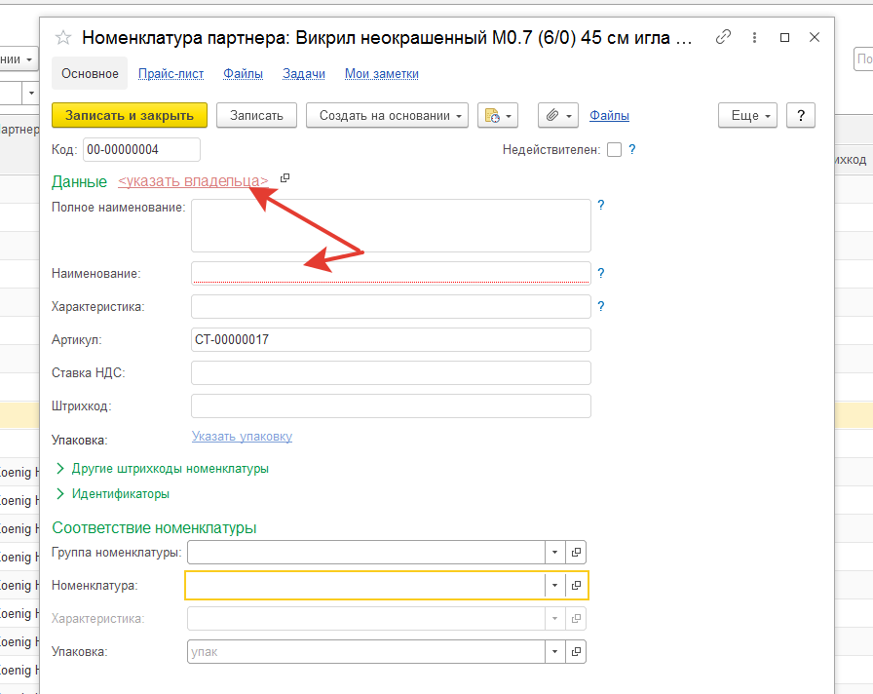Click into the Наименование input field

390,273
